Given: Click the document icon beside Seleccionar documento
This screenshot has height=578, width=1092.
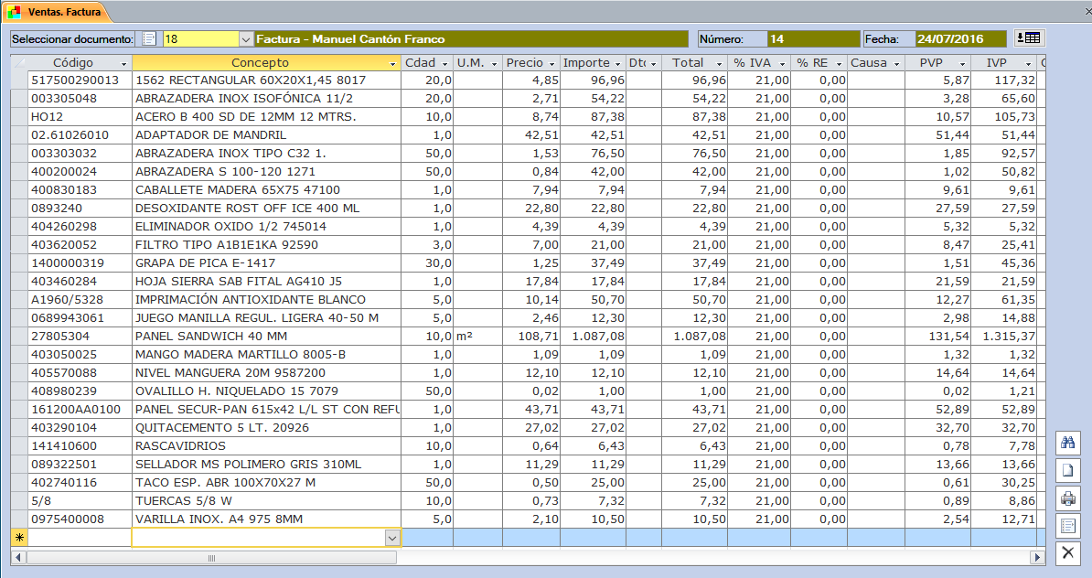Looking at the screenshot, I should click(x=150, y=39).
